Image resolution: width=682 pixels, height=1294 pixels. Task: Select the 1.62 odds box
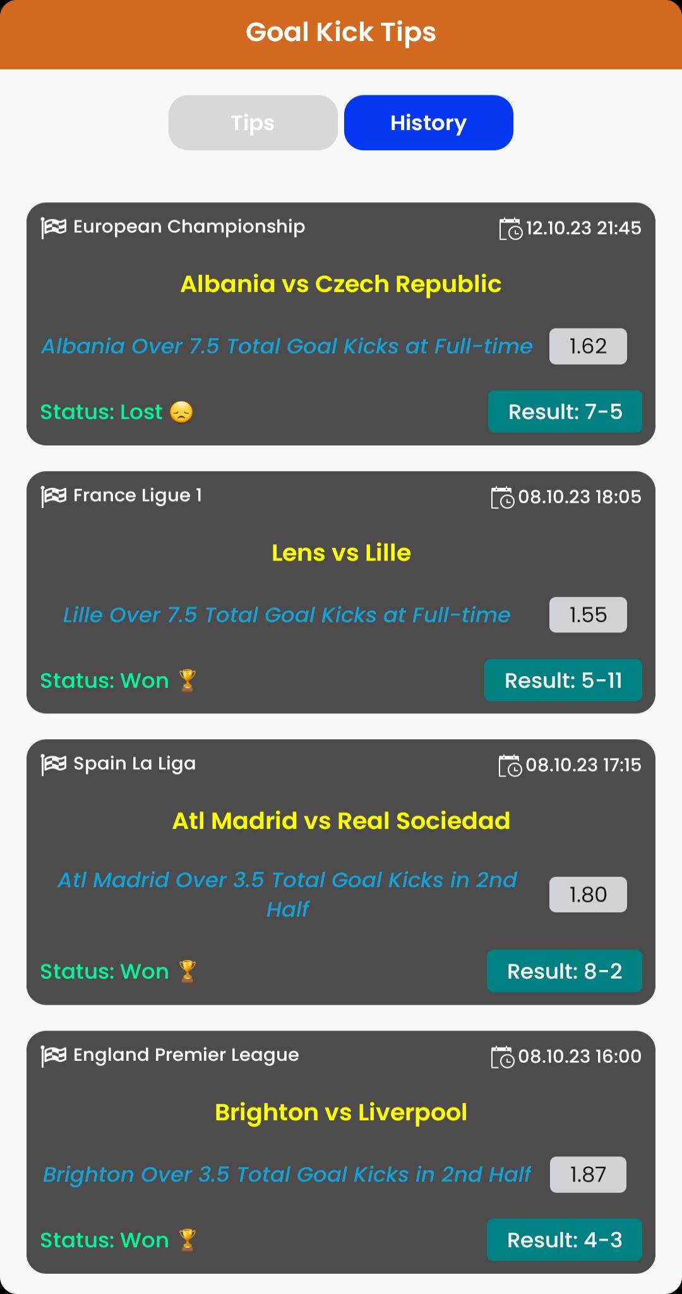(588, 346)
